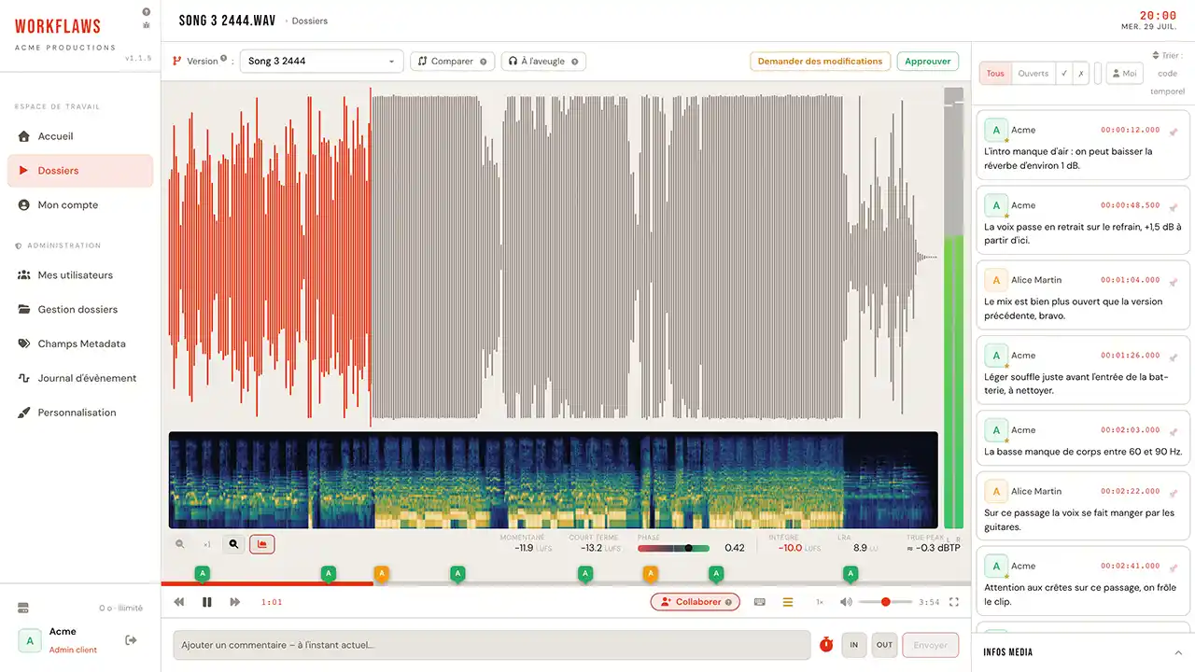
Task: Toggle the spectrogram chart display button
Action: point(262,544)
